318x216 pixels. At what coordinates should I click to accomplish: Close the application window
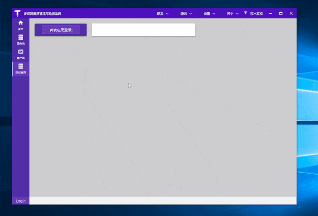point(291,13)
